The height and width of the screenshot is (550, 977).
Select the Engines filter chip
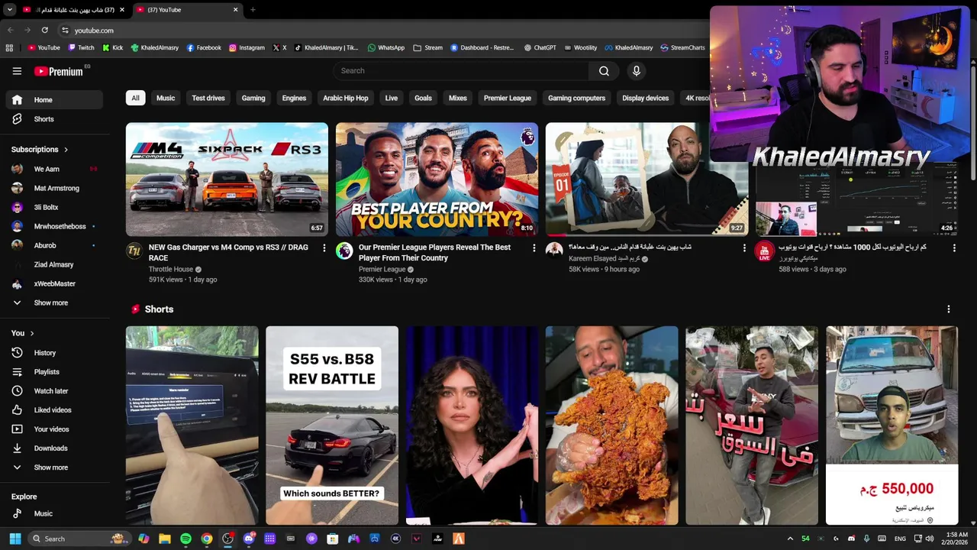(294, 98)
